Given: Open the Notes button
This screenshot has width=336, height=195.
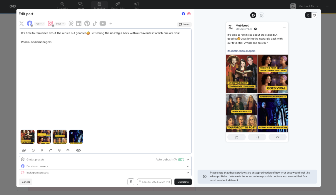Looking at the screenshot, I should point(184,24).
